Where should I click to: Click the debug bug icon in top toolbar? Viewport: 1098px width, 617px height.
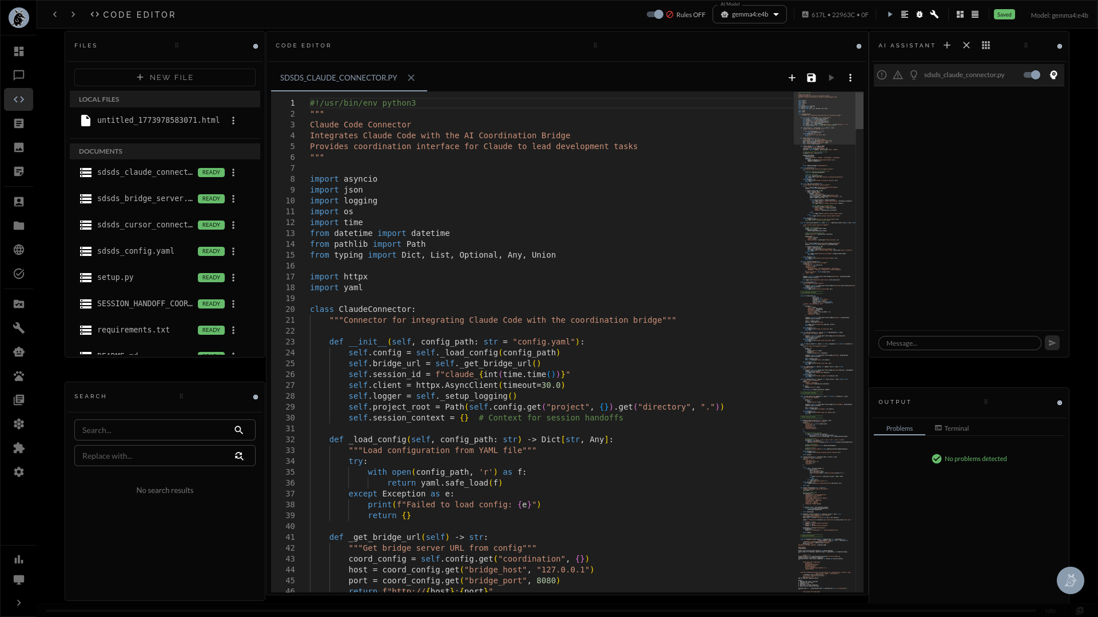point(920,14)
